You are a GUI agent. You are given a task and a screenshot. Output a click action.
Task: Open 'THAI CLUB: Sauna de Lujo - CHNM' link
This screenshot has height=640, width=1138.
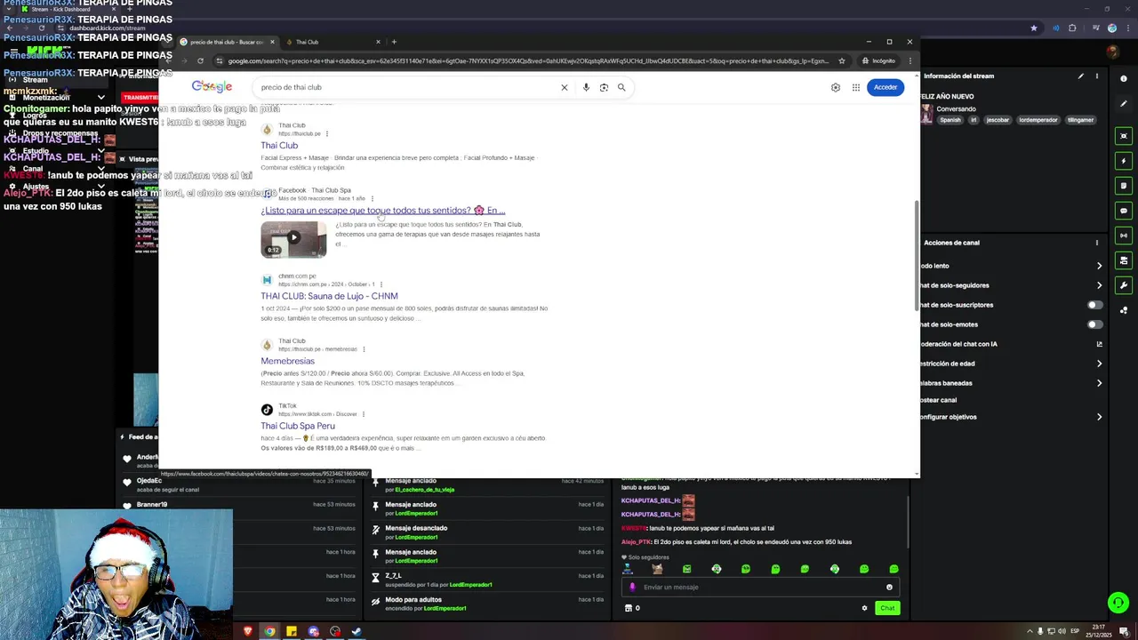[329, 296]
